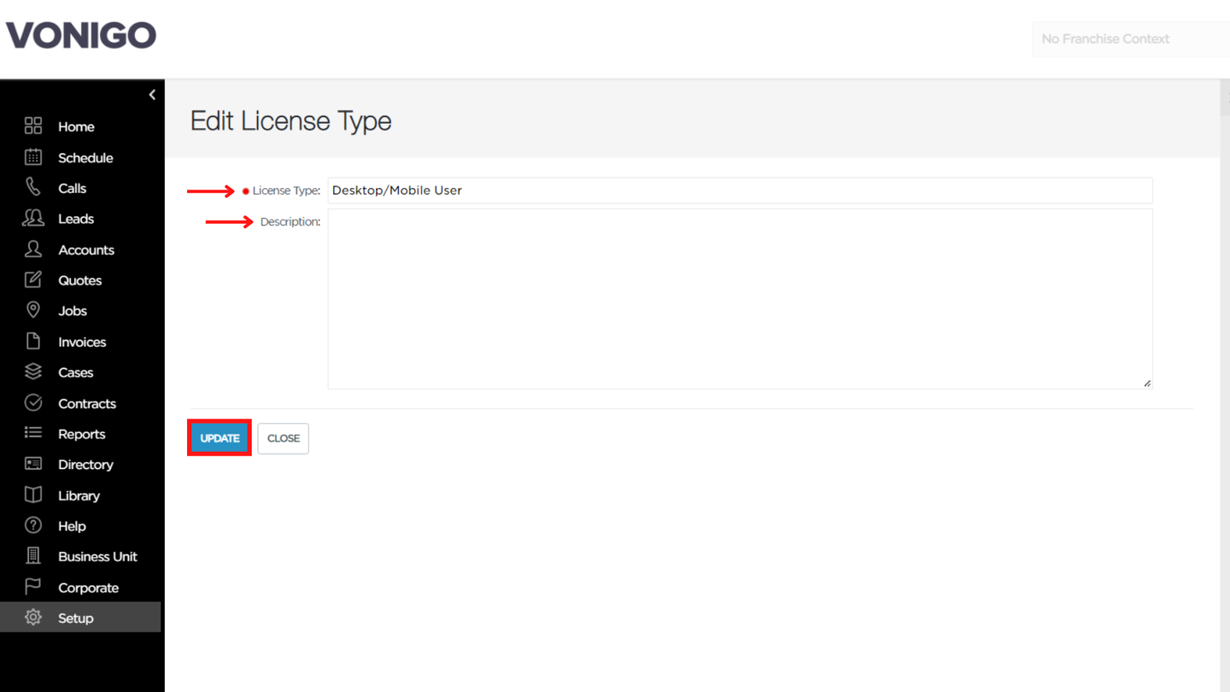Select the Jobs map pin icon

coord(33,311)
